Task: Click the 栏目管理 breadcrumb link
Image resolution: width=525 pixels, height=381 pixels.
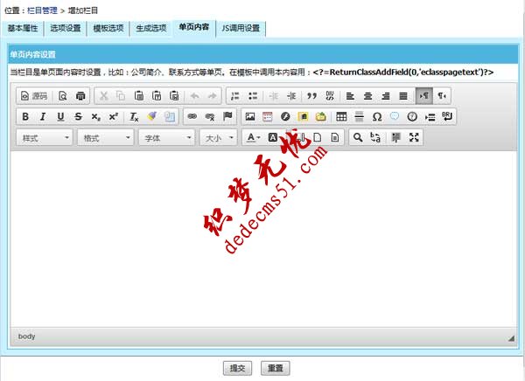Action: click(42, 10)
